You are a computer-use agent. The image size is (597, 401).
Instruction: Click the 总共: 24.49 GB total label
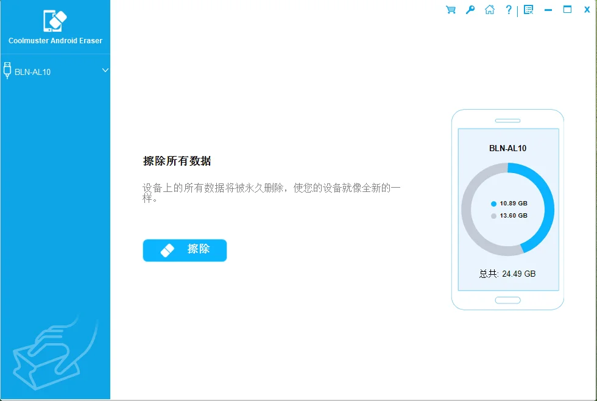[508, 274]
